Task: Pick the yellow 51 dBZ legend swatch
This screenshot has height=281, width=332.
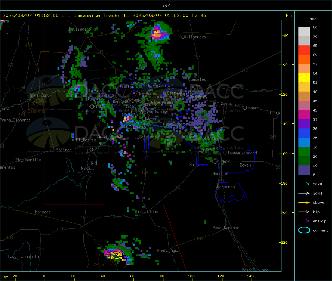Action: click(304, 78)
